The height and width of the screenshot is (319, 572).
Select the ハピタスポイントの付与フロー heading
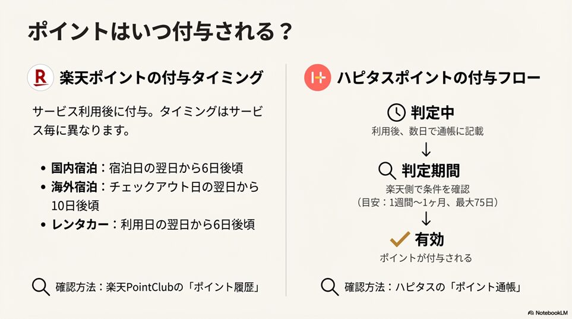438,78
